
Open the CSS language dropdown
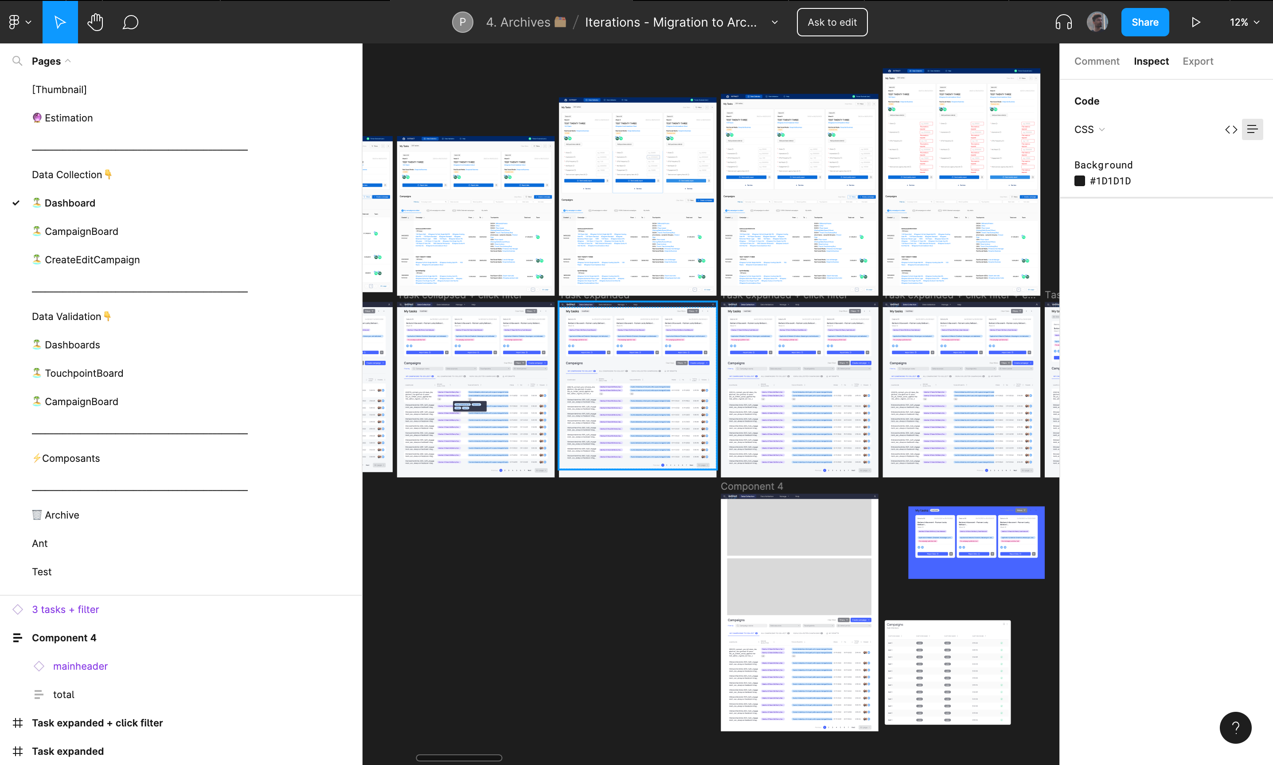coord(1089,129)
